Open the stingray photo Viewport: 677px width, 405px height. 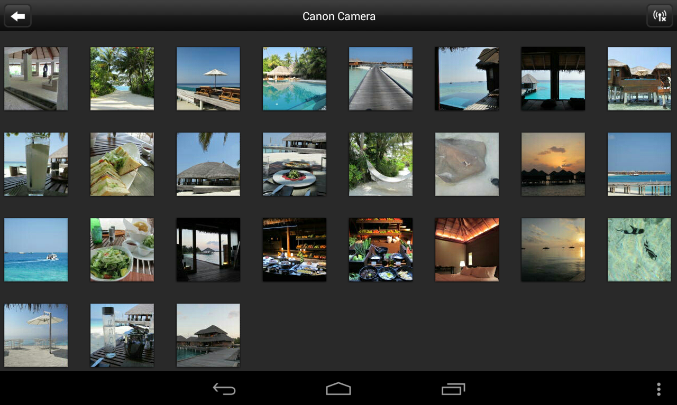click(x=466, y=164)
